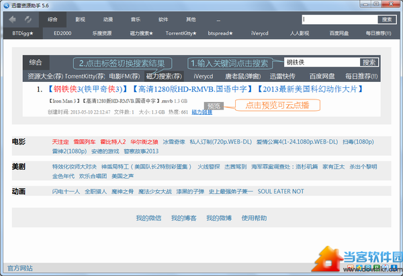This screenshot has width=403, height=276.
Task: Open btspread★ source tab
Action: (x=220, y=33)
